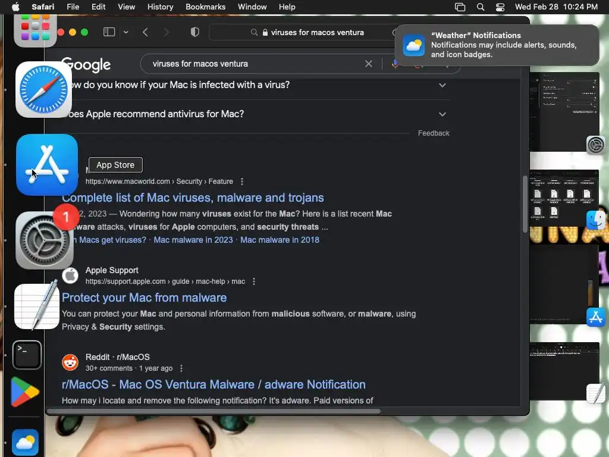Open 'Mac malware in 2018' sublink
609x457 pixels.
(x=280, y=240)
